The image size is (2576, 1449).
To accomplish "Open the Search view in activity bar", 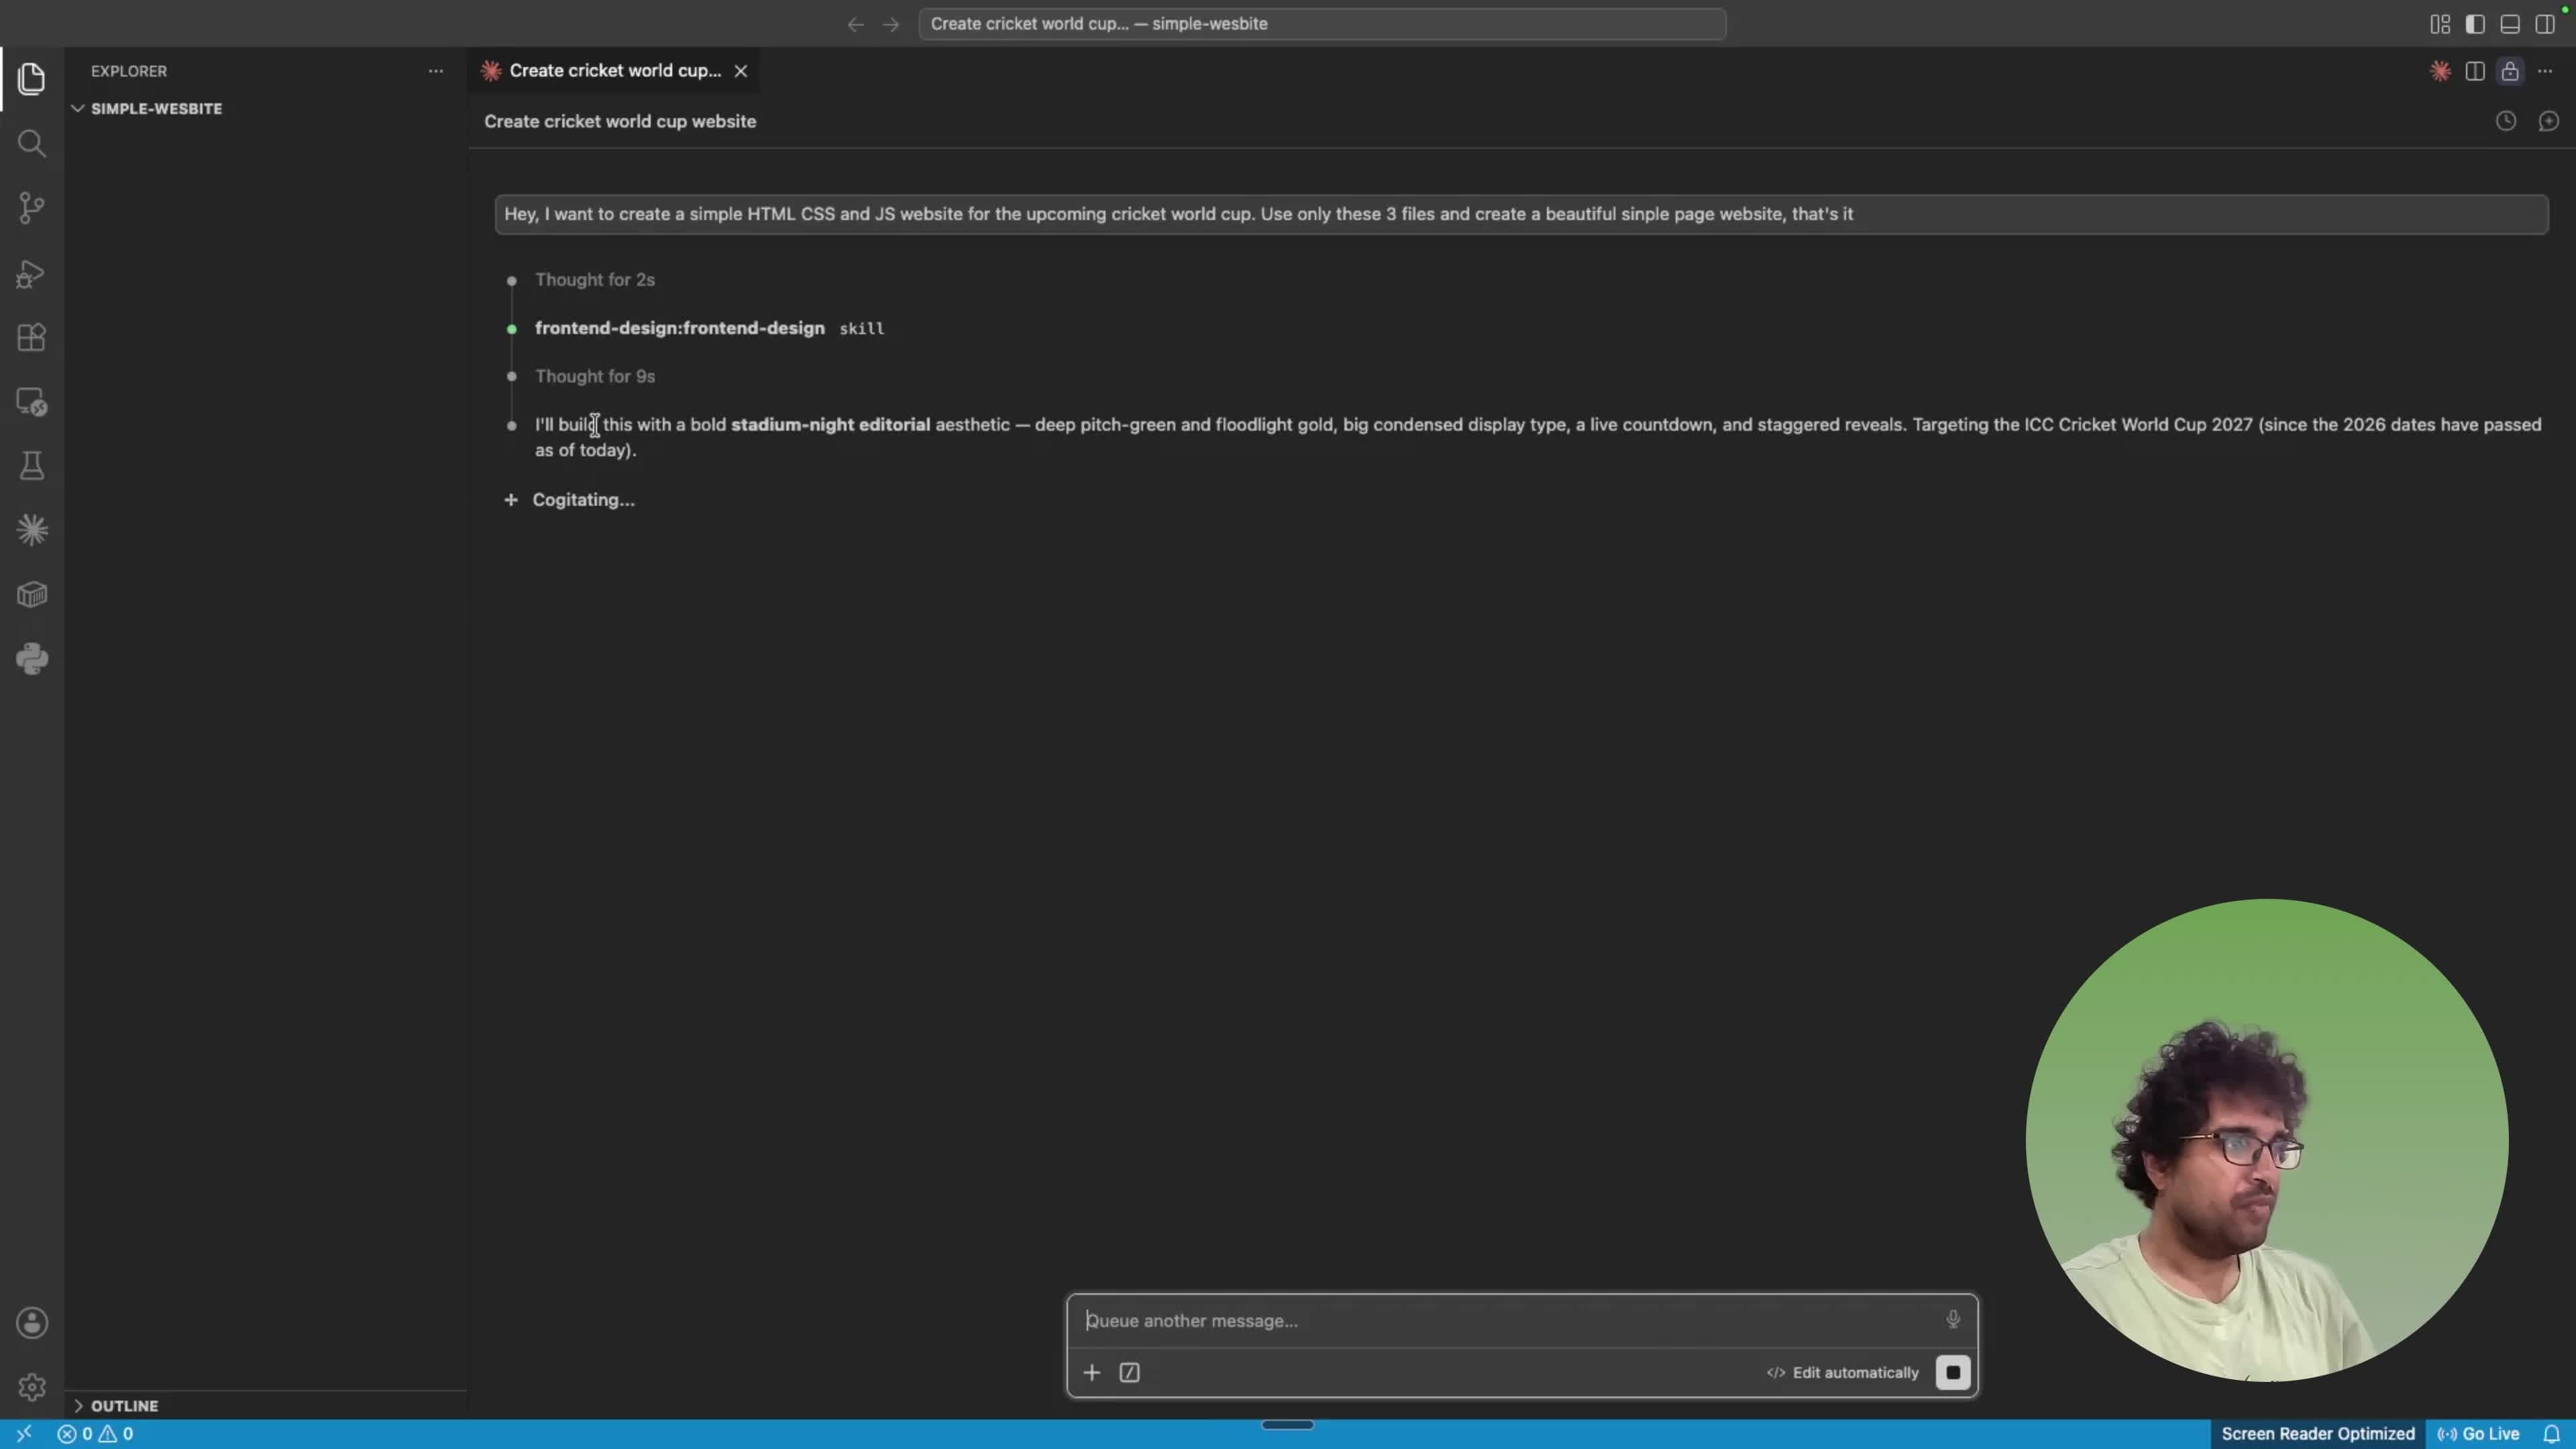I will (x=31, y=144).
